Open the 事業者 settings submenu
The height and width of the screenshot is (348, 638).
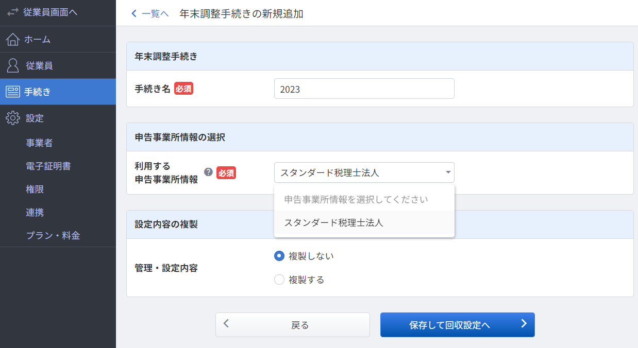click(x=39, y=143)
